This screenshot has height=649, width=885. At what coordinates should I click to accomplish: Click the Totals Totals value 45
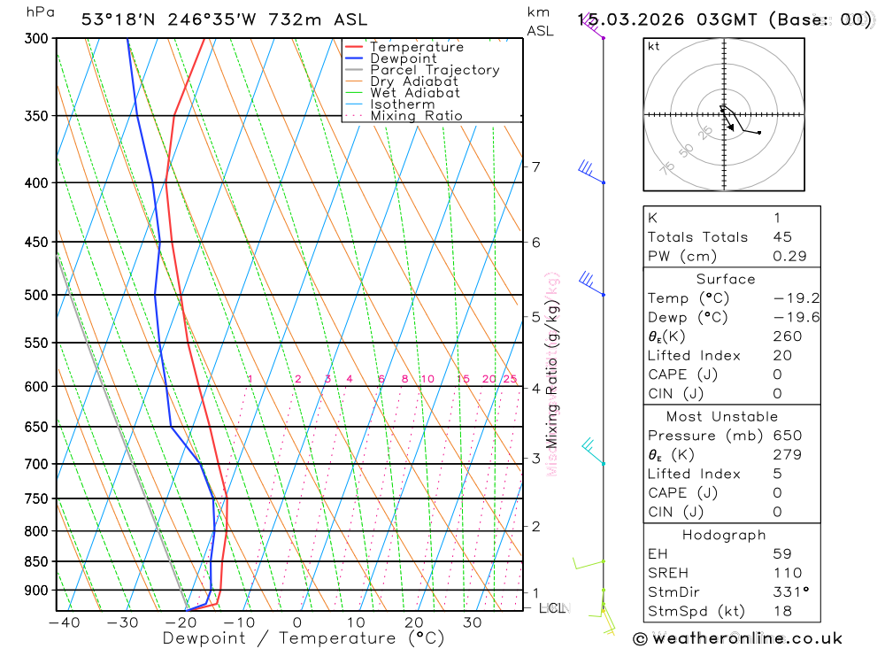782,236
